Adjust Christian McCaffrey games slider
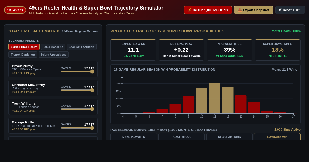The width and height of the screenshot is (309, 162). (x=78, y=90)
